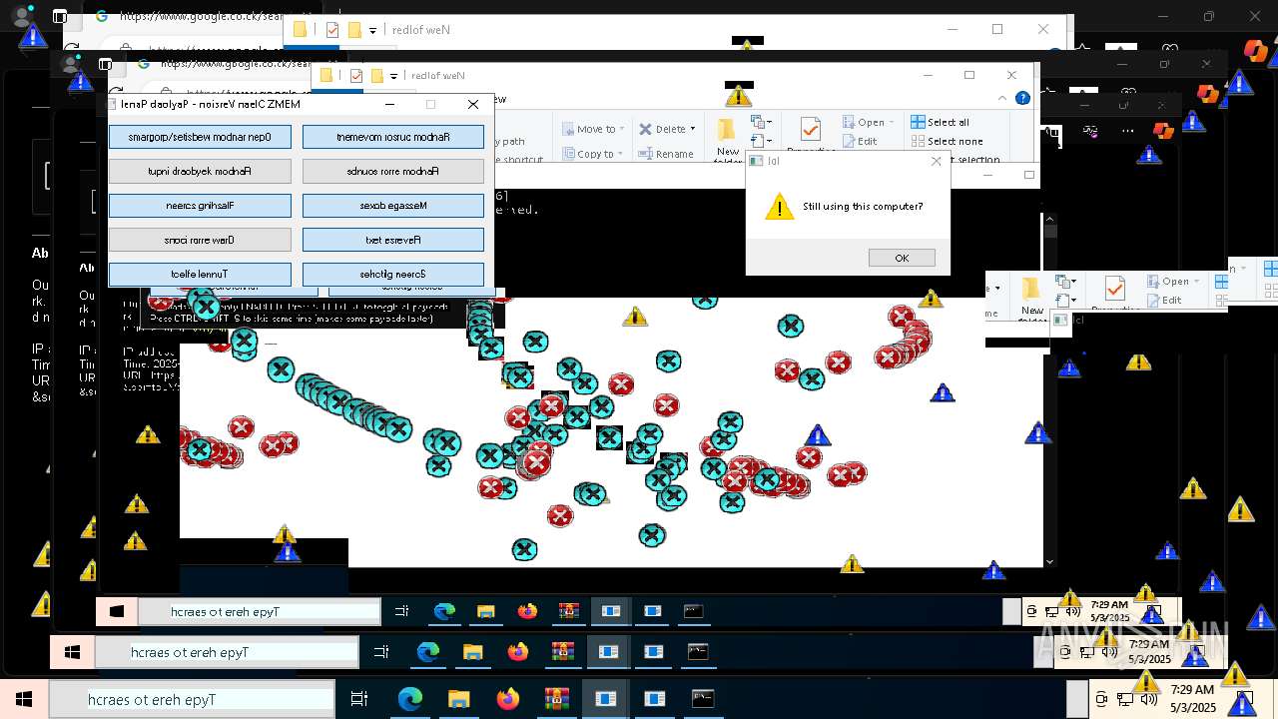Viewport: 1278px width, 719px height.
Task: Open File Explorer from the bottom taskbar
Action: pos(458,699)
